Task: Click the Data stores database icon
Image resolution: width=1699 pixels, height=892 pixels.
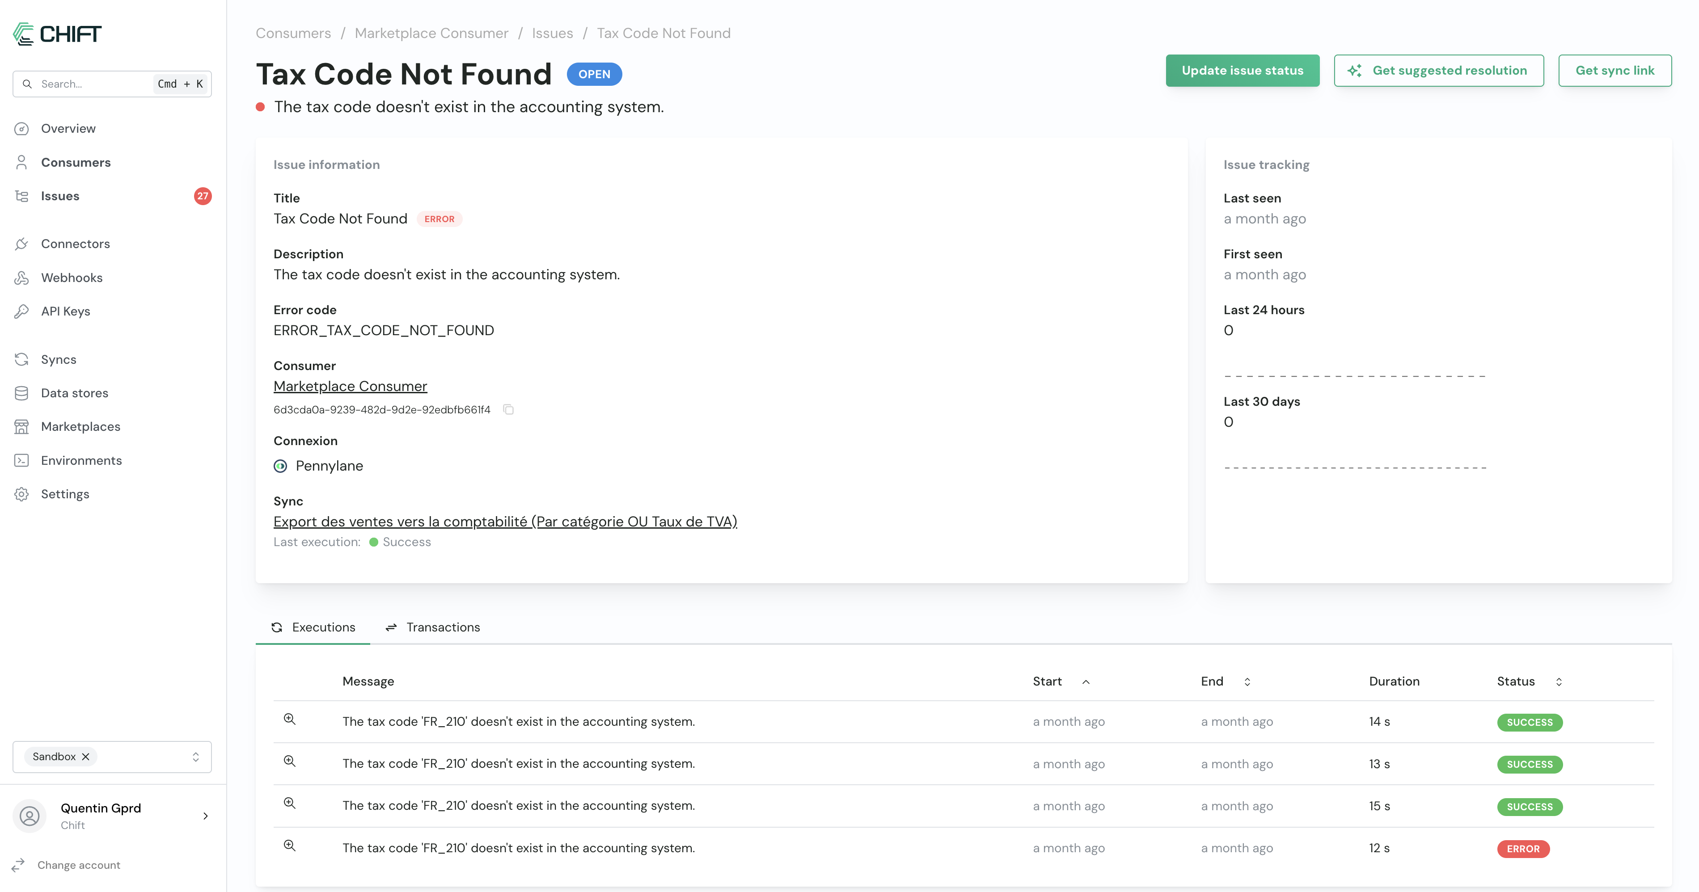Action: tap(22, 393)
